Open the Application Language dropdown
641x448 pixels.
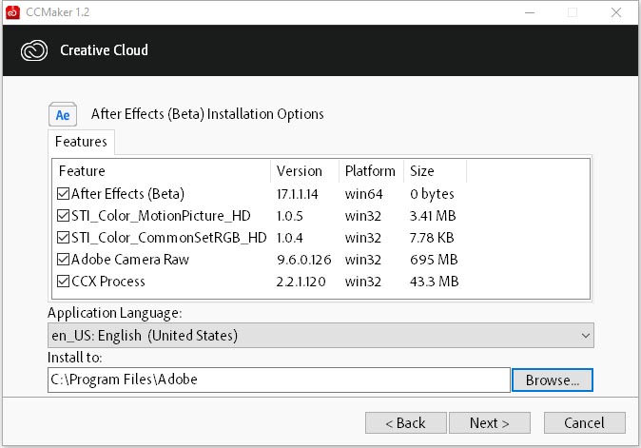coord(320,336)
